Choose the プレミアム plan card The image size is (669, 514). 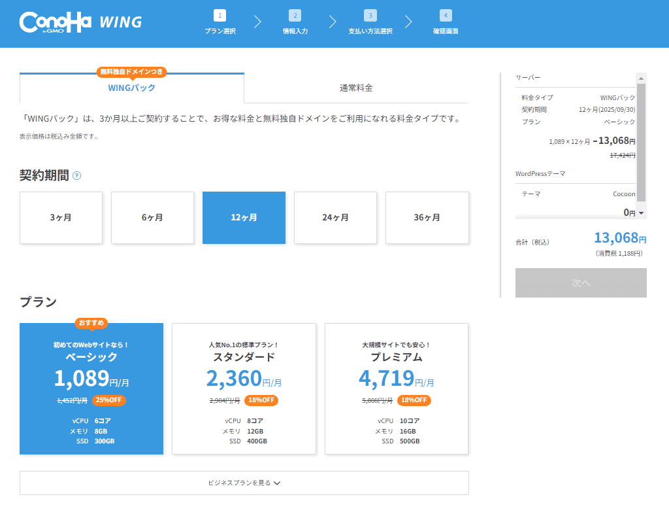397,388
